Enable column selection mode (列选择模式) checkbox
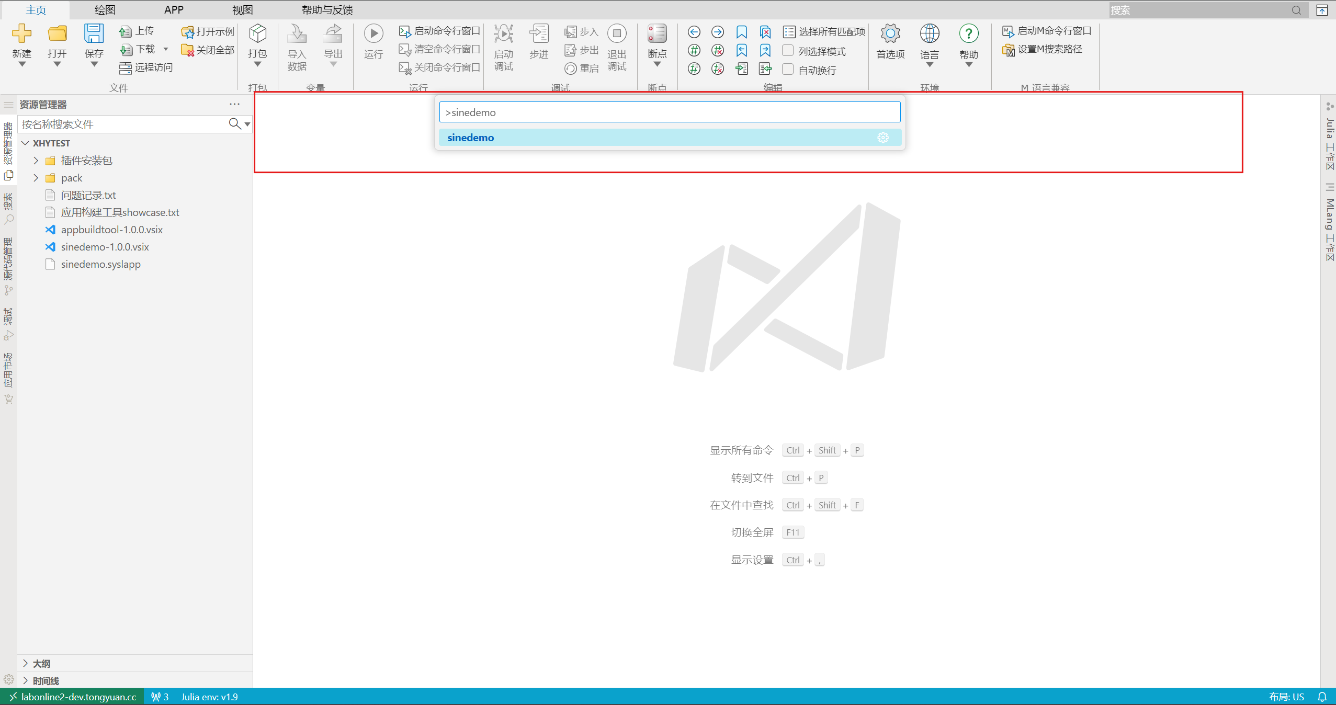1336x705 pixels. [788, 51]
